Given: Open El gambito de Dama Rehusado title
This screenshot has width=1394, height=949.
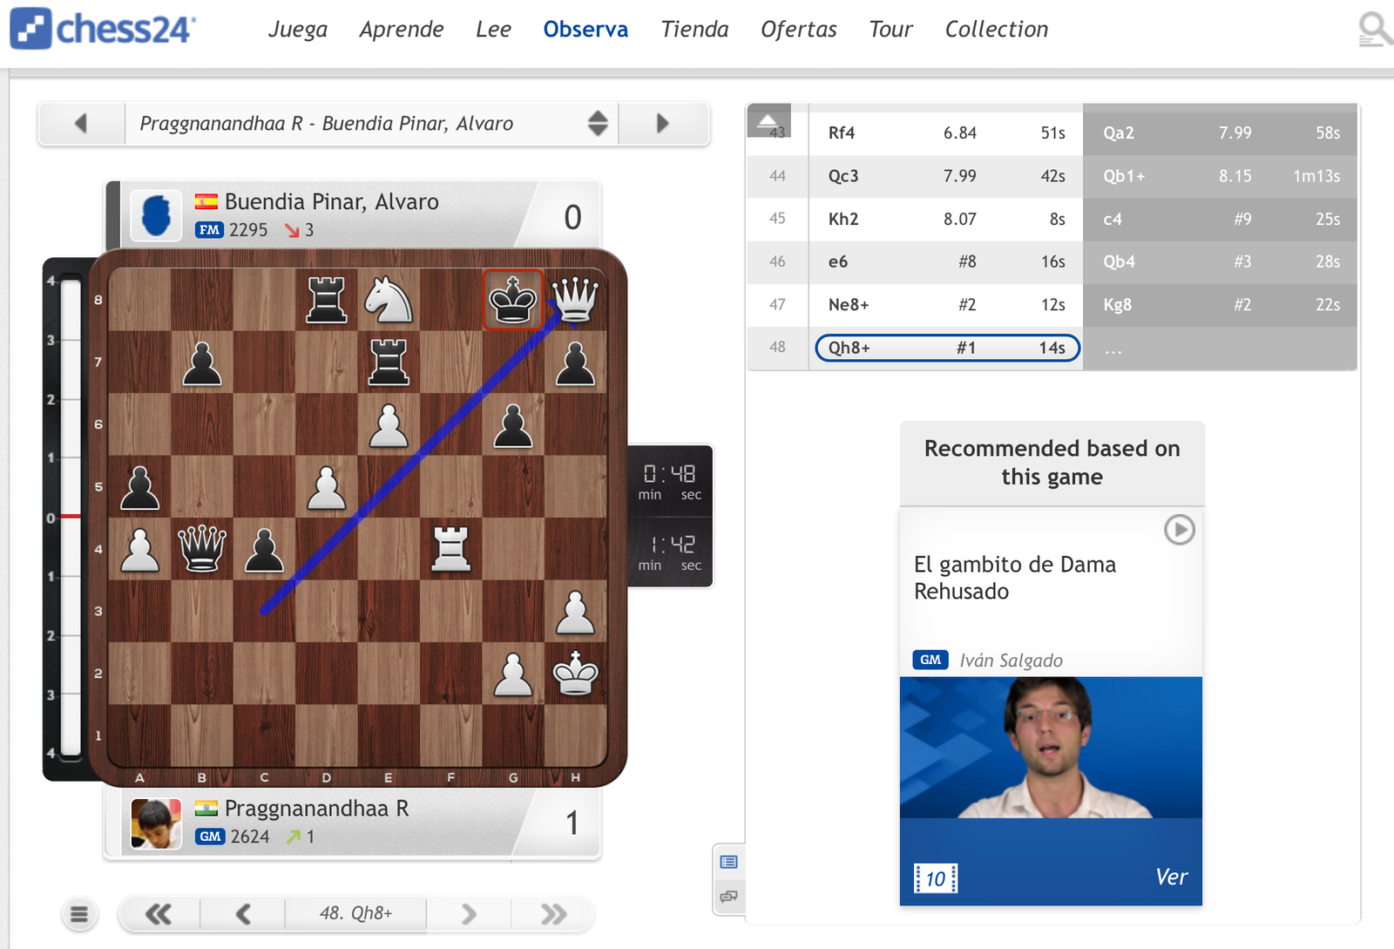Looking at the screenshot, I should coord(1015,578).
